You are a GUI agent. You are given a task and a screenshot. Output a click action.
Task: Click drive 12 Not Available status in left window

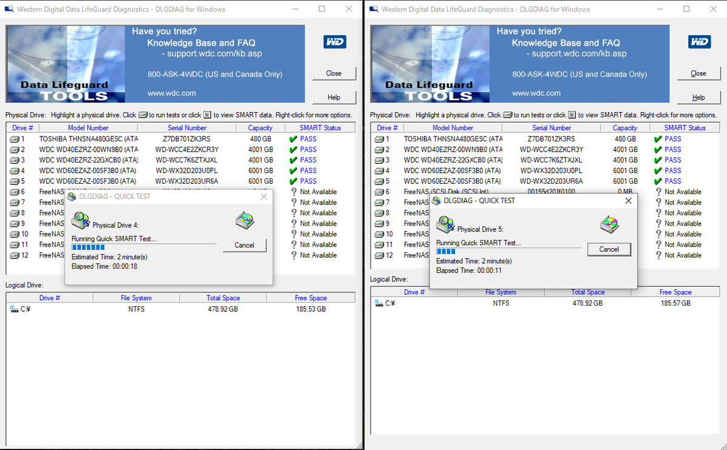(319, 255)
